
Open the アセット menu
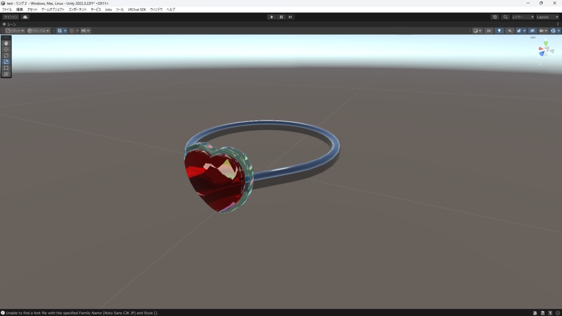pos(32,10)
